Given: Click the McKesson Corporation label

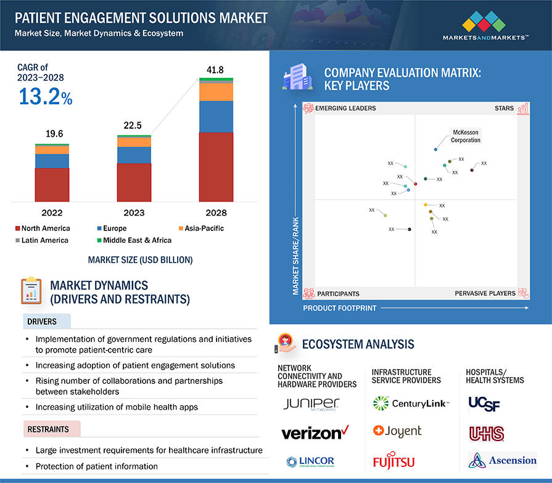Looking at the screenshot, I should coord(465,136).
